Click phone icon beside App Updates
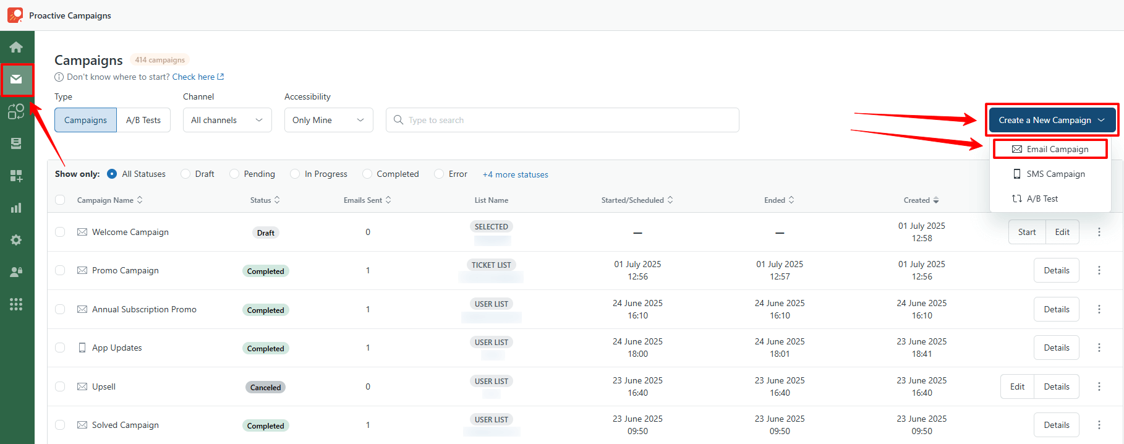 click(x=82, y=348)
